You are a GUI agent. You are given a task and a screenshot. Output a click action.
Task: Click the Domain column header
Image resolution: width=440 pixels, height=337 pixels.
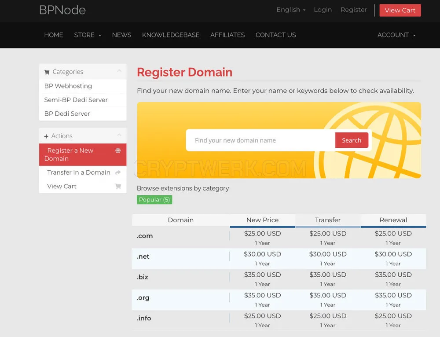tap(181, 220)
